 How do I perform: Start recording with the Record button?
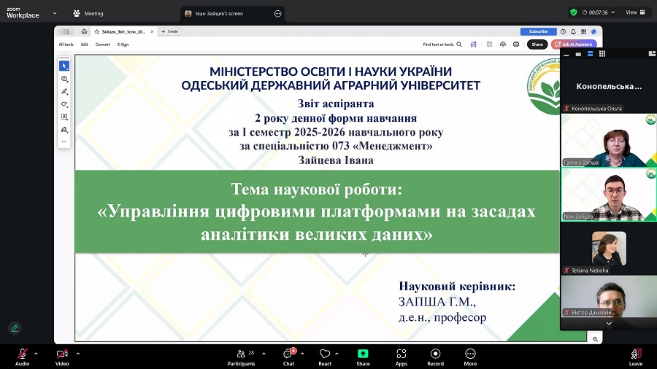[x=435, y=354]
